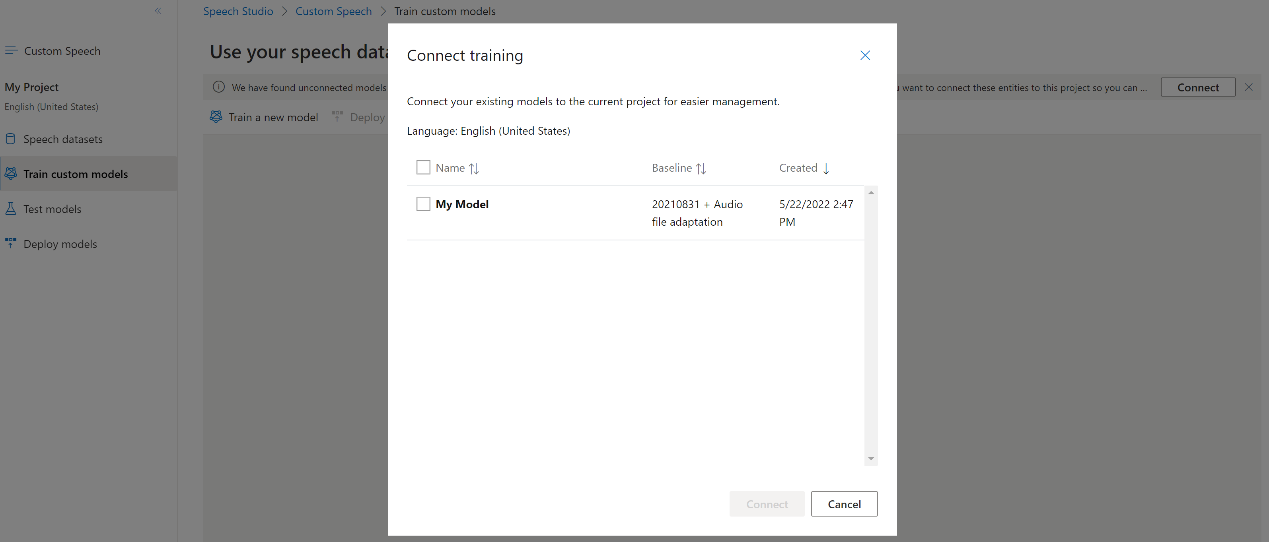
Task: Expand the Baseline sort order toggle
Action: pos(702,167)
